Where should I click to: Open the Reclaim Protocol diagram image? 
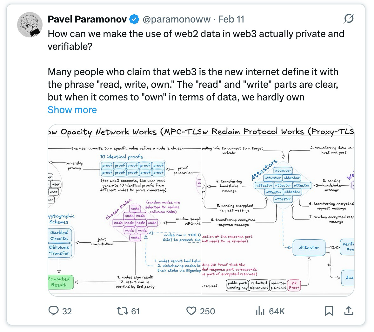click(x=278, y=210)
